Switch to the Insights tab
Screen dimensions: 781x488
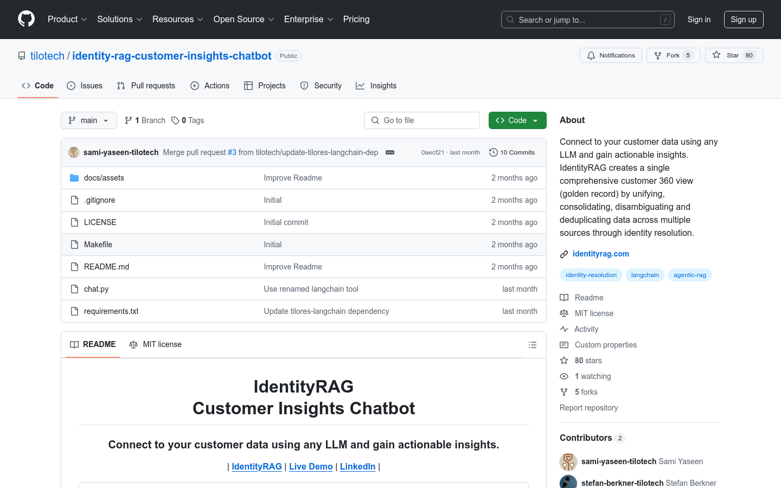coord(376,86)
